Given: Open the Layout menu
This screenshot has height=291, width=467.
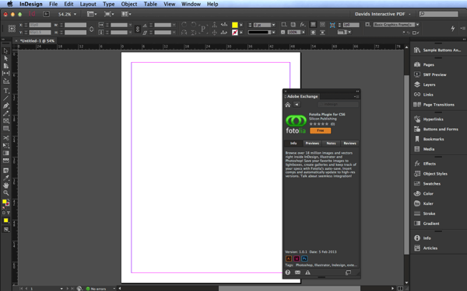Looking at the screenshot, I should pos(88,4).
